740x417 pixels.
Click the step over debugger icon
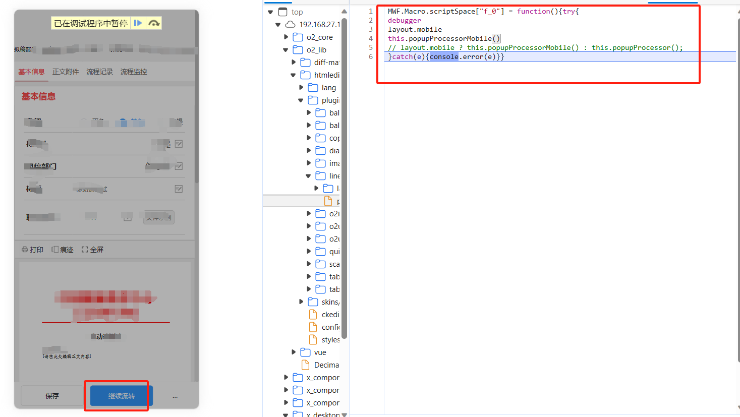[x=154, y=23]
